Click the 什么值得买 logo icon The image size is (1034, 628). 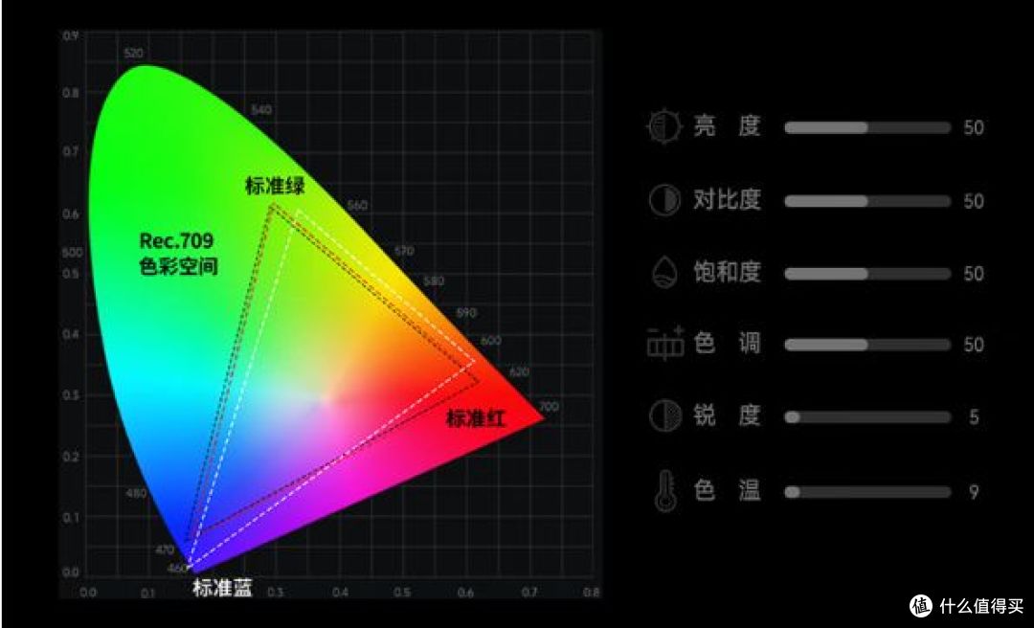[x=921, y=606]
